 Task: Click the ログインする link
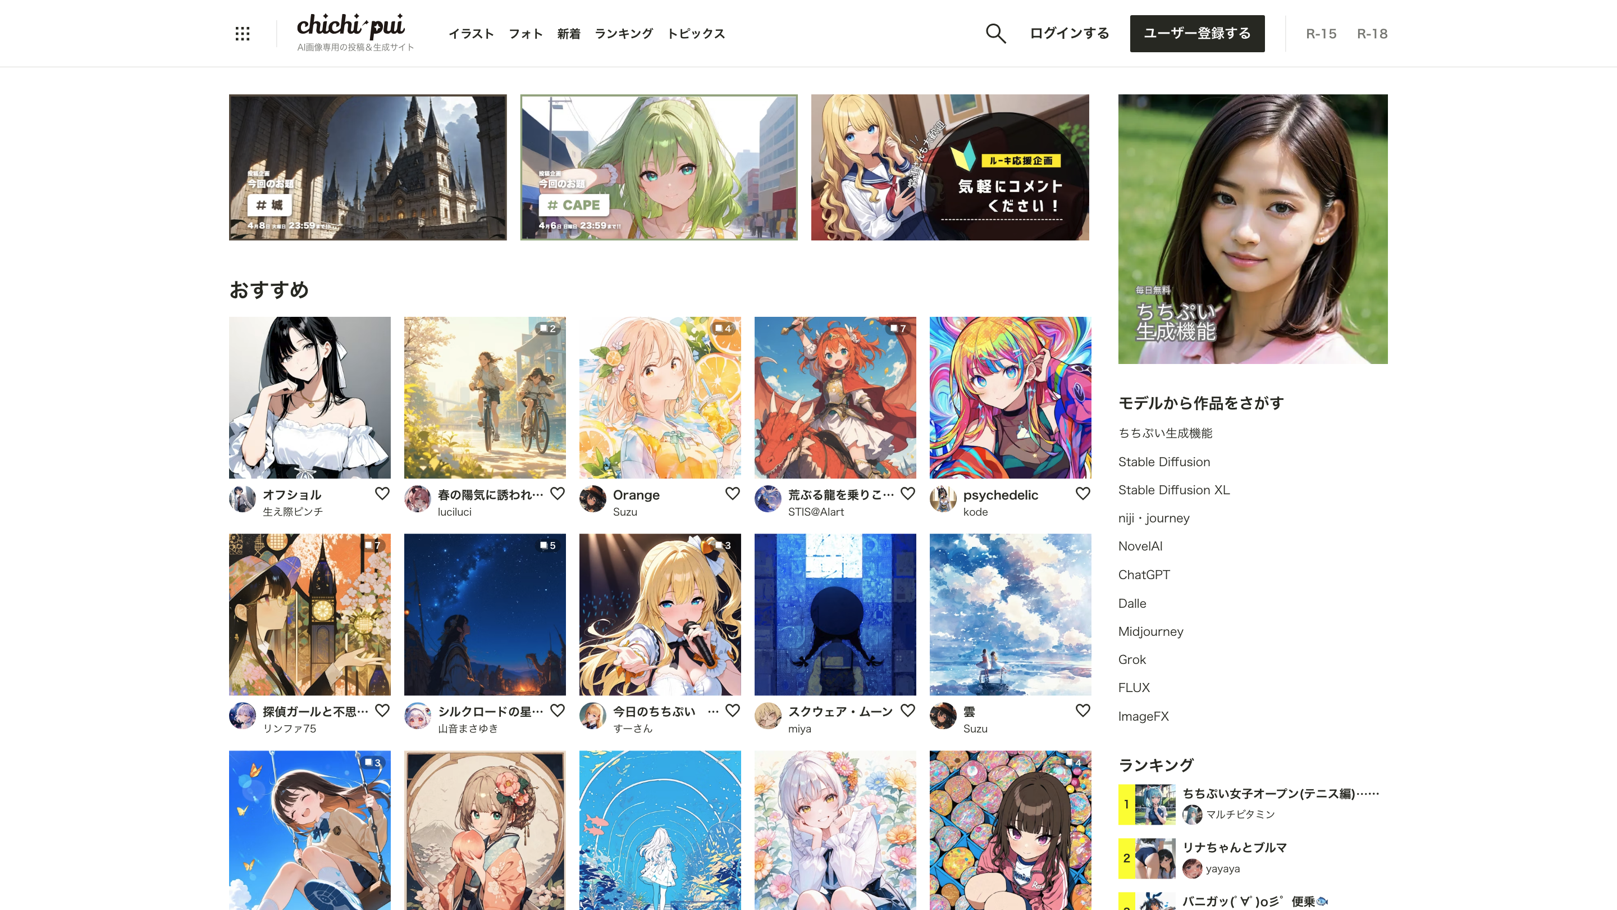[x=1069, y=33]
